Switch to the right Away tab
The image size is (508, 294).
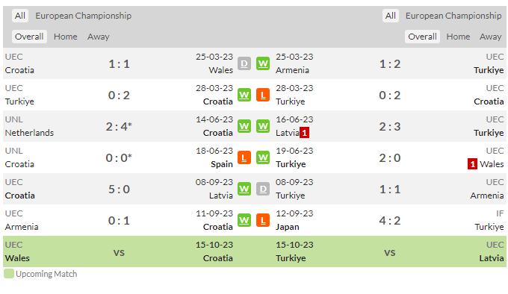click(x=491, y=37)
